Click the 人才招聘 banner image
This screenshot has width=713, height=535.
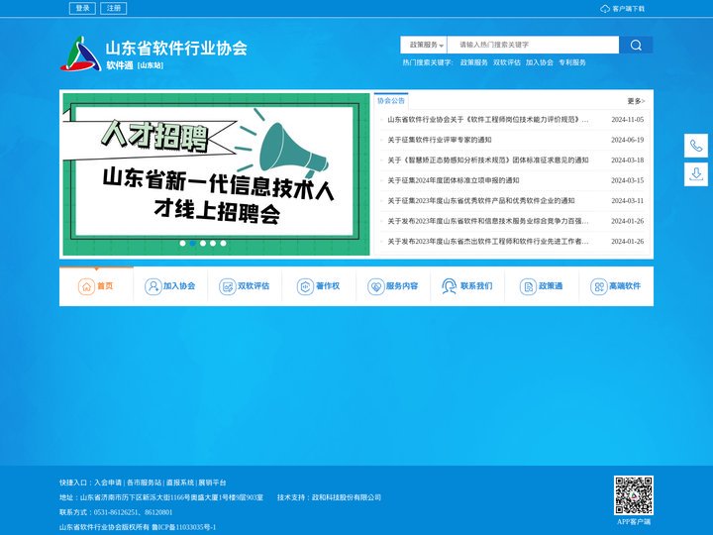(x=217, y=174)
